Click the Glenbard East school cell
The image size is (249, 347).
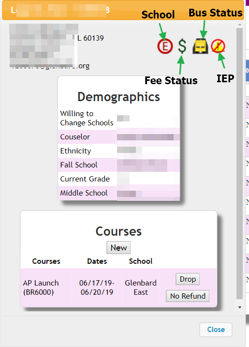tap(141, 287)
